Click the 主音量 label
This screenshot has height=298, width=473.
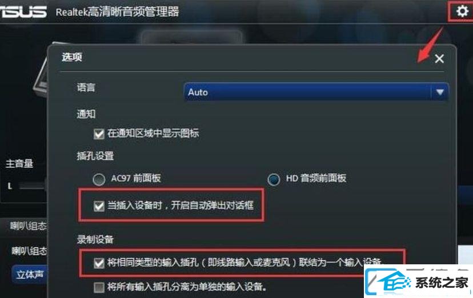[19, 164]
